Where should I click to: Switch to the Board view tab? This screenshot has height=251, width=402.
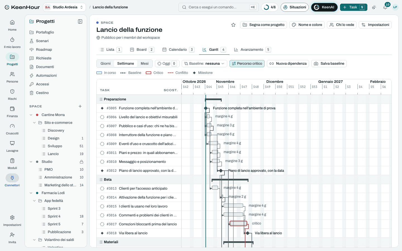[142, 50]
